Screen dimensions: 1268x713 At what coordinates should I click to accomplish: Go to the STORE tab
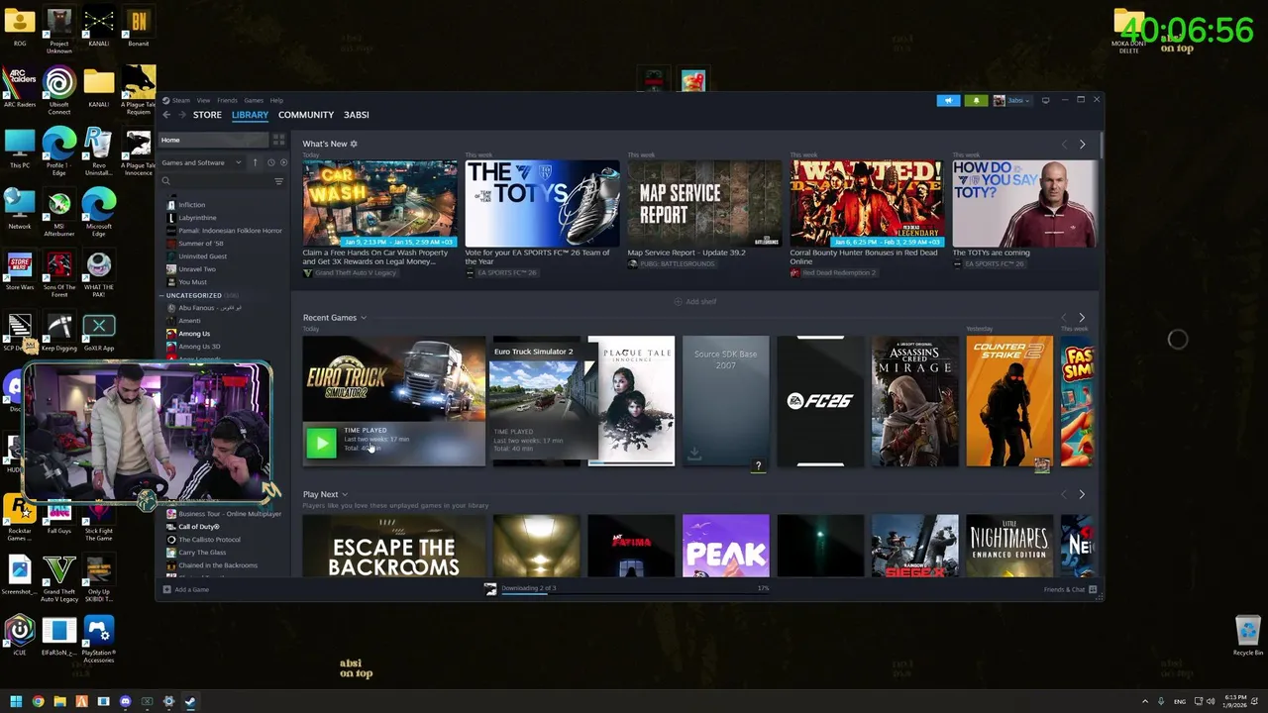(207, 115)
